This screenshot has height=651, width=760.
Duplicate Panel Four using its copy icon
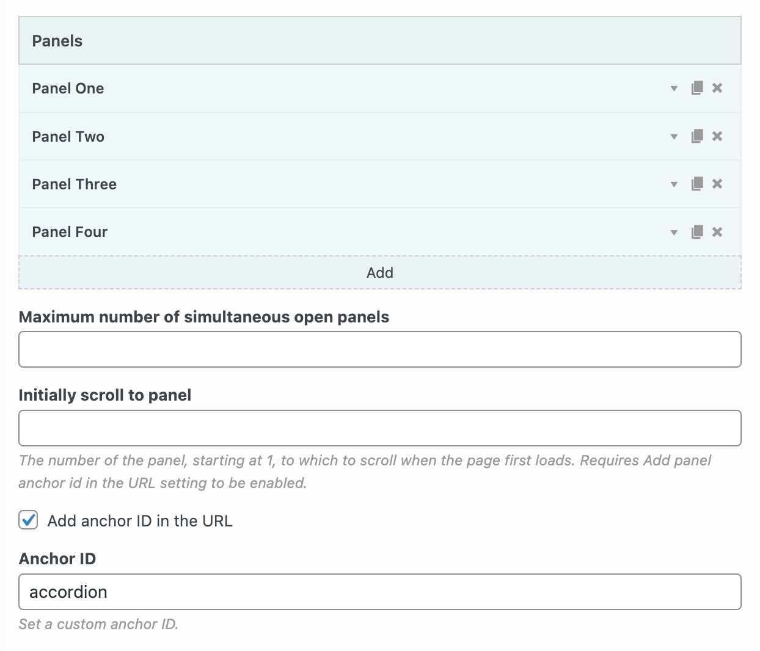(x=696, y=232)
